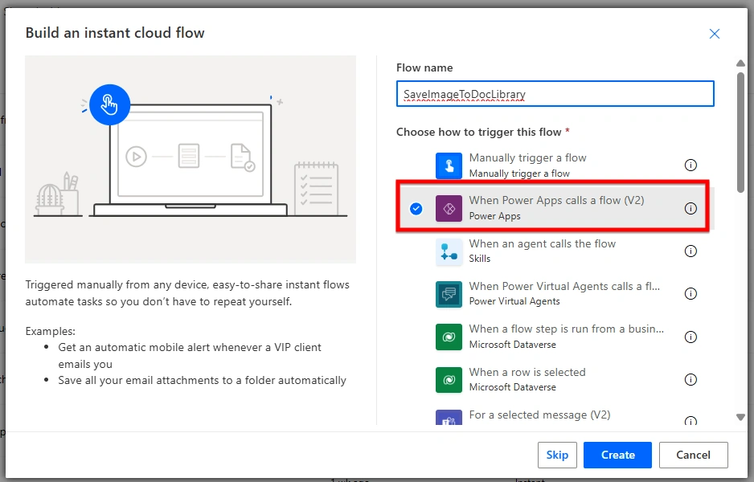Viewport: 754px width, 482px height.
Task: Click Dataverse icon for business flow step
Action: pos(449,337)
